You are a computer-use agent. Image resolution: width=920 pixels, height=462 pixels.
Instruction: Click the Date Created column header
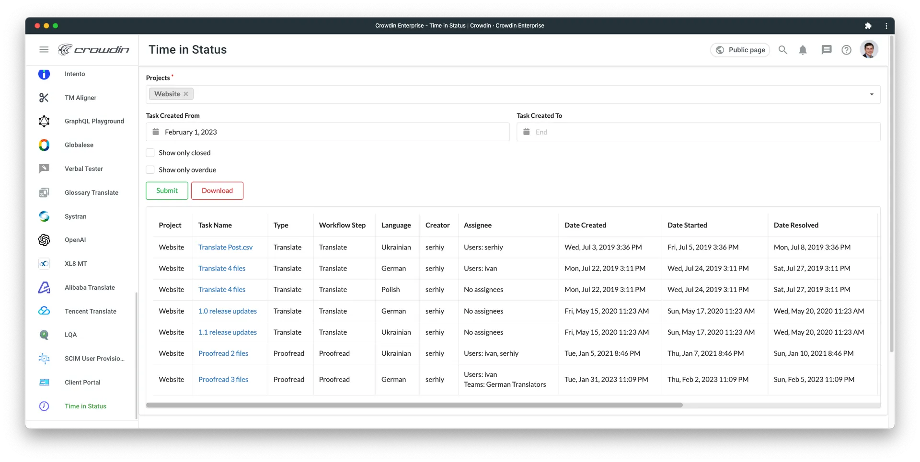(585, 225)
